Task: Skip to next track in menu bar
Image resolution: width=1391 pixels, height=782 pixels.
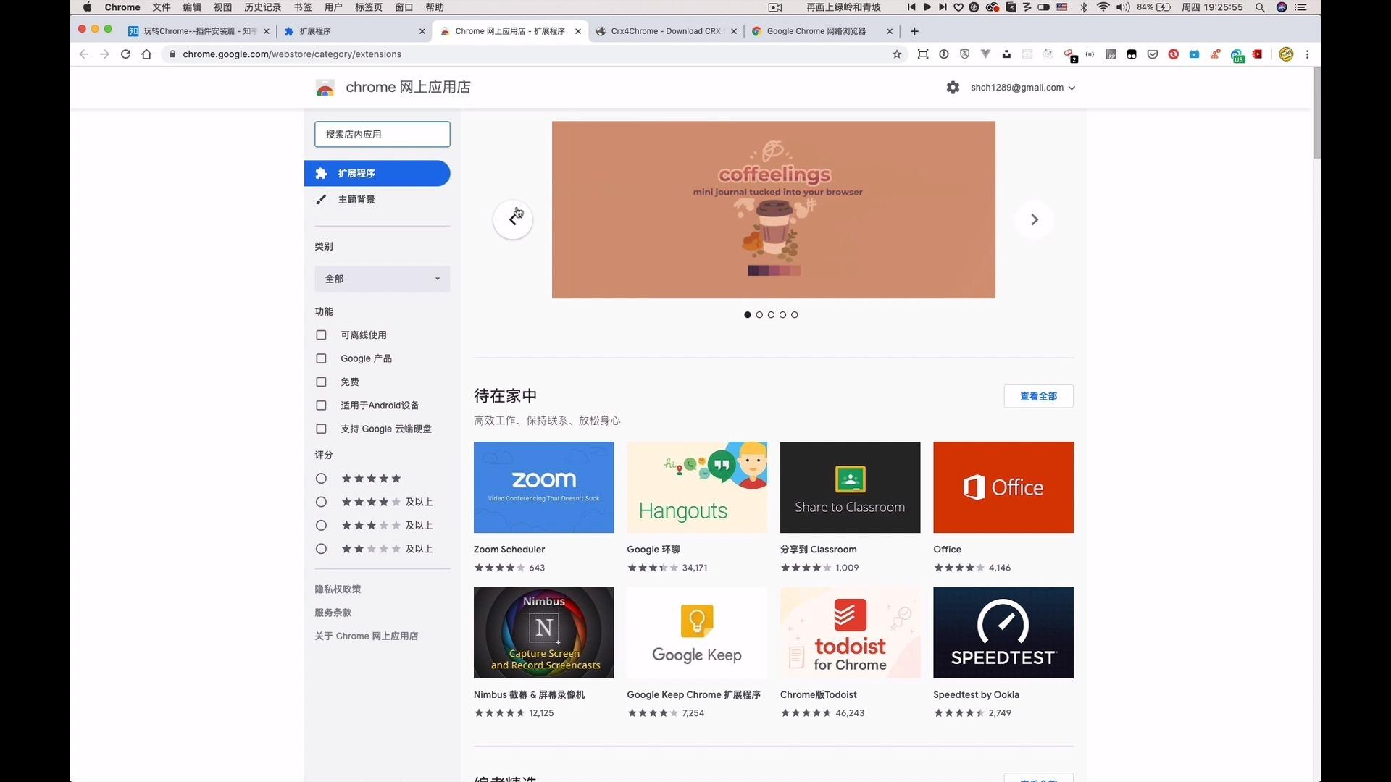Action: pos(943,7)
